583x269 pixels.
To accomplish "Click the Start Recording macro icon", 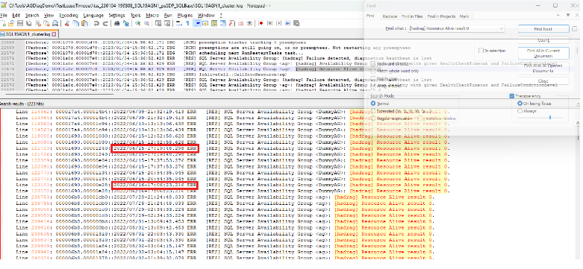I will (261, 23).
